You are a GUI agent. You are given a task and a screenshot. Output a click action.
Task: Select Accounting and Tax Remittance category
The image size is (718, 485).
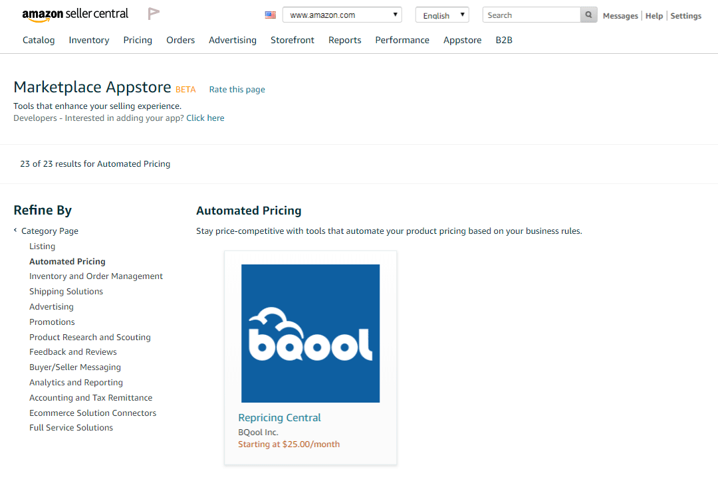click(x=90, y=397)
